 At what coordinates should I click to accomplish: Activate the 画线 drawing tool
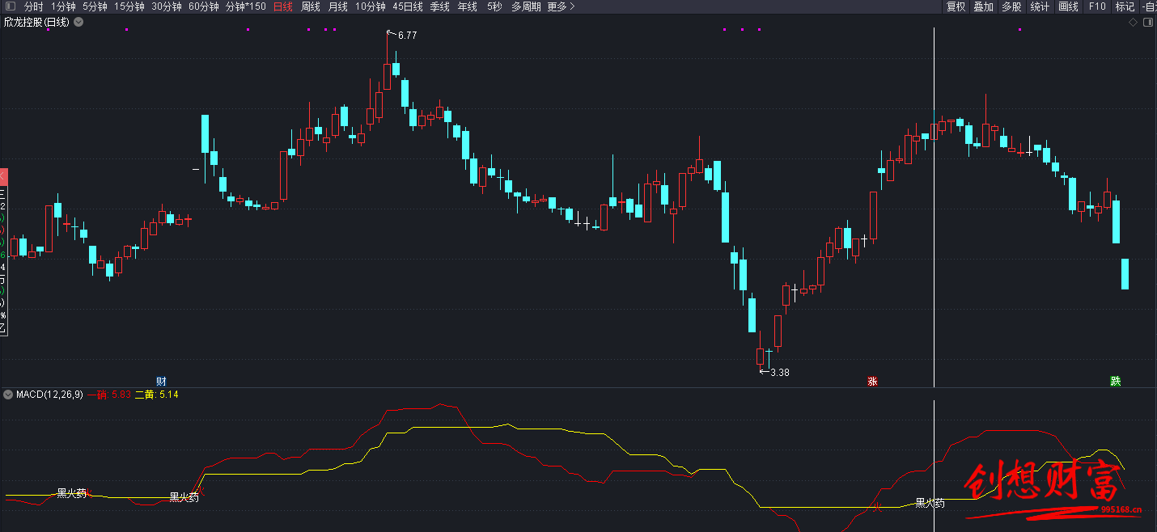(1069, 6)
